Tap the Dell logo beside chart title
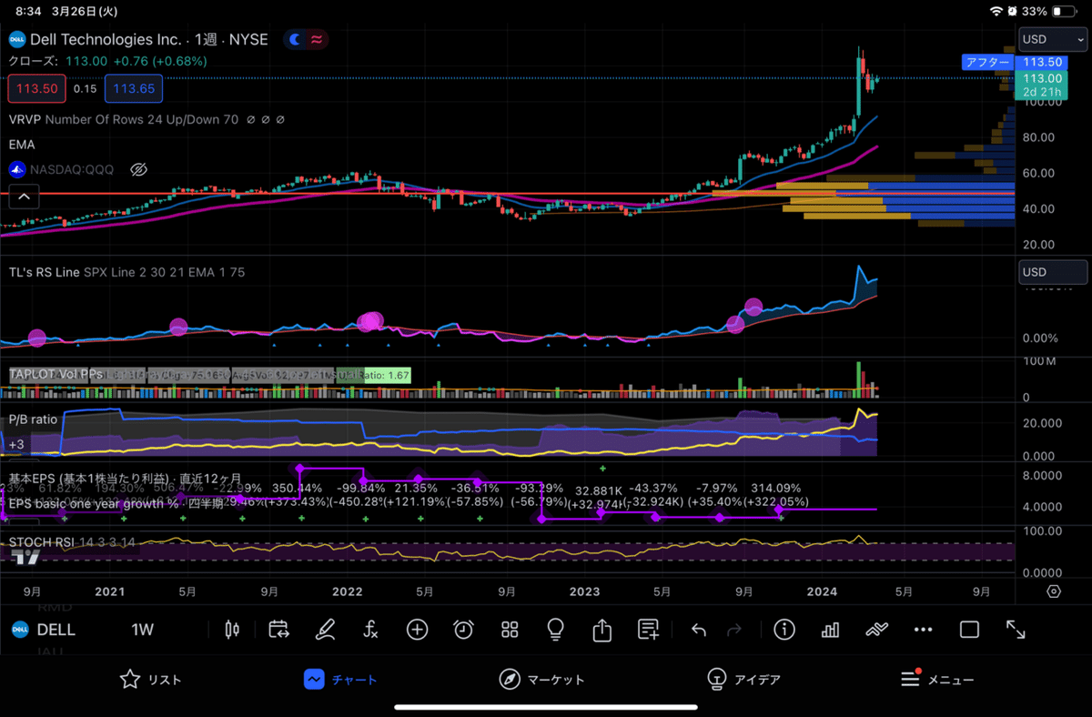Image resolution: width=1092 pixels, height=717 pixels. click(x=16, y=39)
